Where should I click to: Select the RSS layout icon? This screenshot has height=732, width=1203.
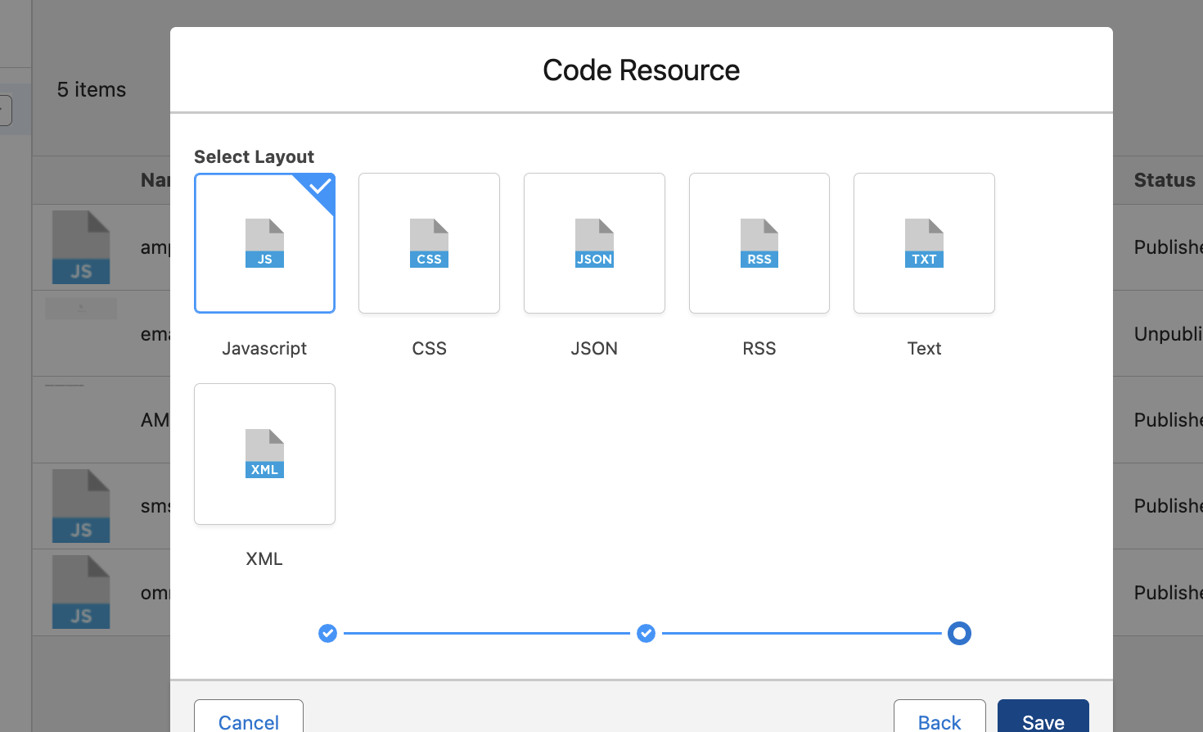759,243
